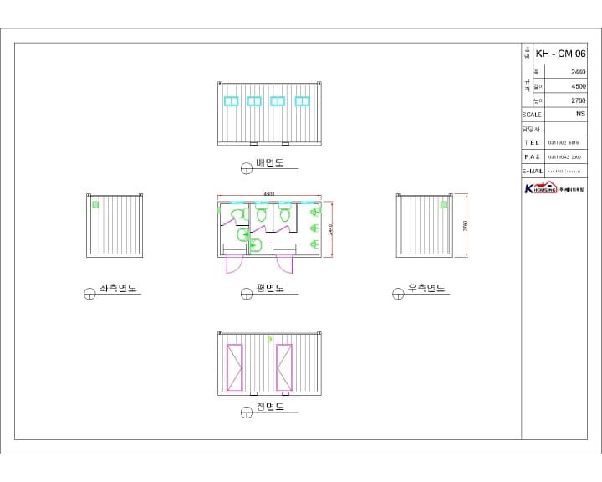Click the view marker circle beside '배면도'
Viewport: 602px width, 482px height.
coord(247,168)
